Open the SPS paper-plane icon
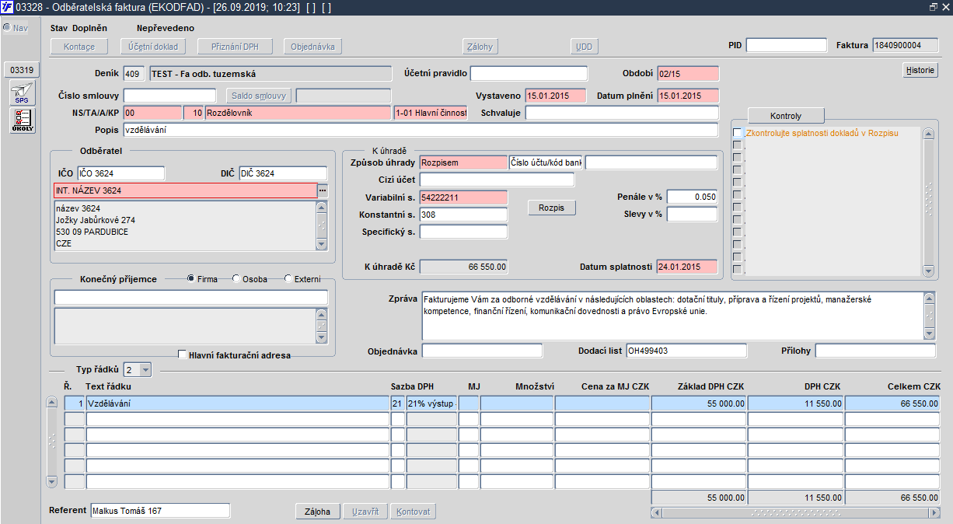The height and width of the screenshot is (524, 953). click(x=23, y=94)
